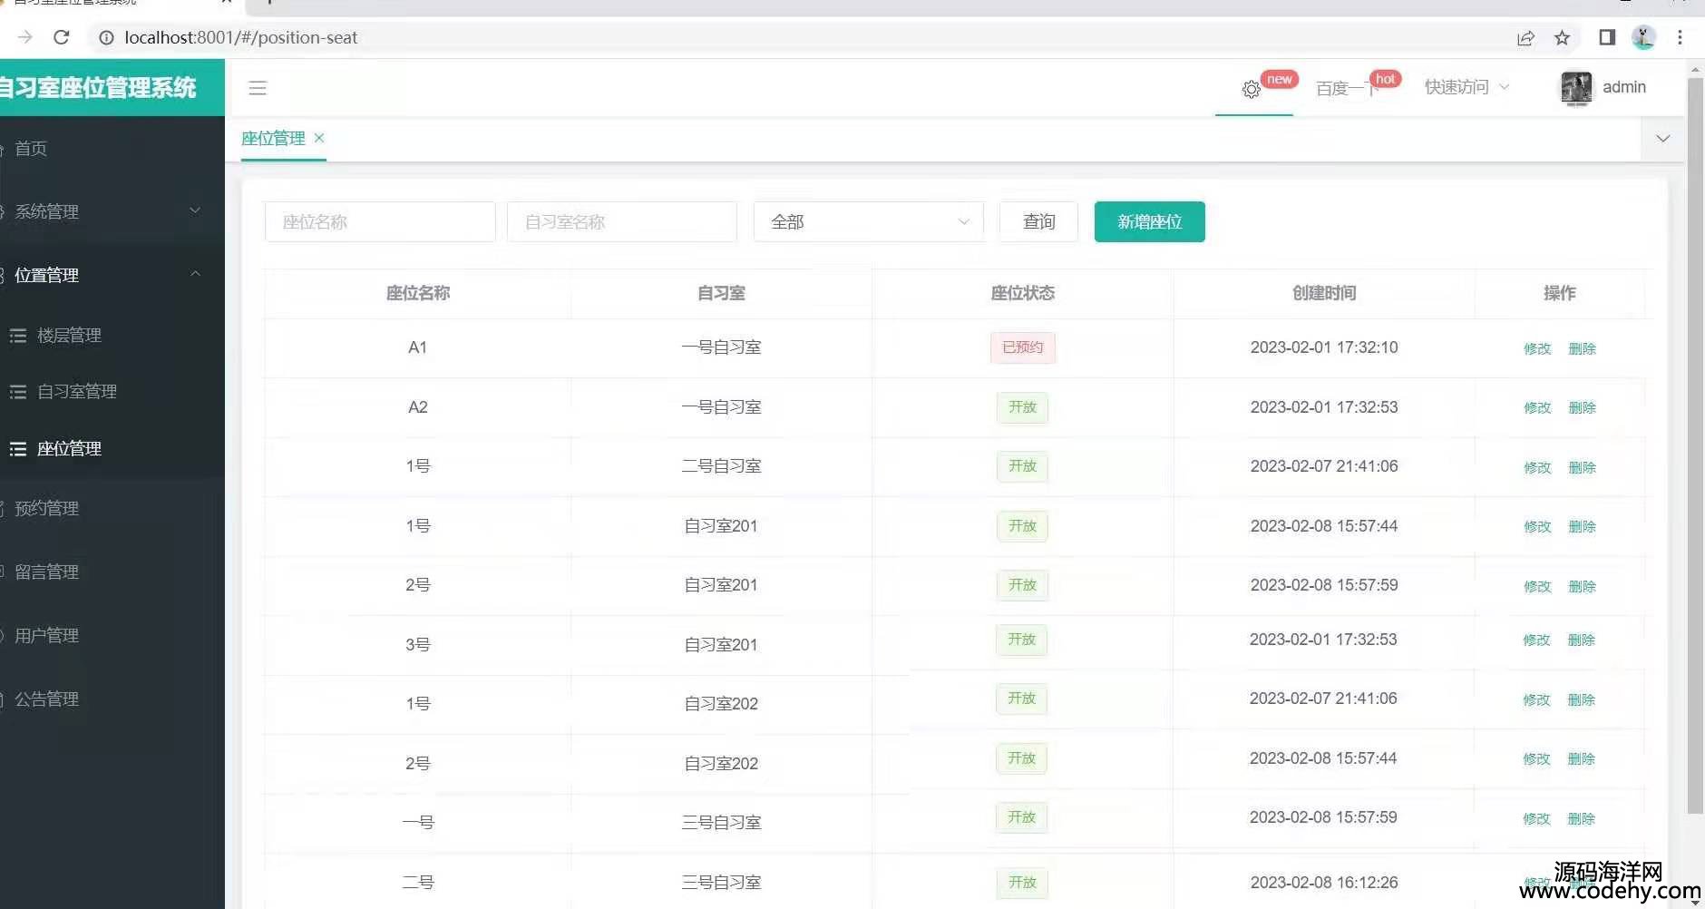Screen dimensions: 1705x909
Task: Click the 开放 status tag for A2
Action: point(1023,407)
